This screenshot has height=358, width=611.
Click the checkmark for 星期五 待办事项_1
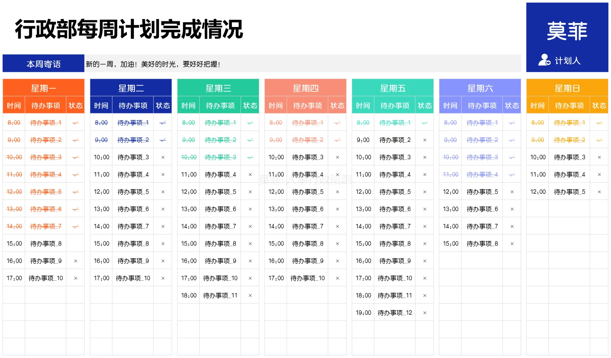pos(424,122)
